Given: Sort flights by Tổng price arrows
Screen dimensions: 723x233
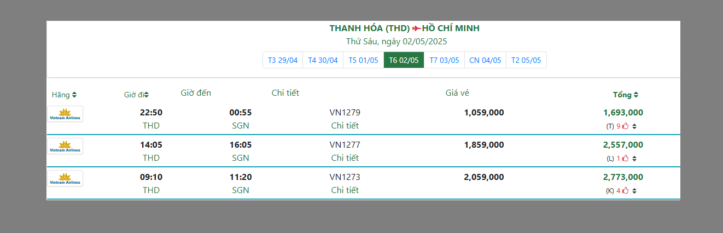Looking at the screenshot, I should [x=635, y=95].
